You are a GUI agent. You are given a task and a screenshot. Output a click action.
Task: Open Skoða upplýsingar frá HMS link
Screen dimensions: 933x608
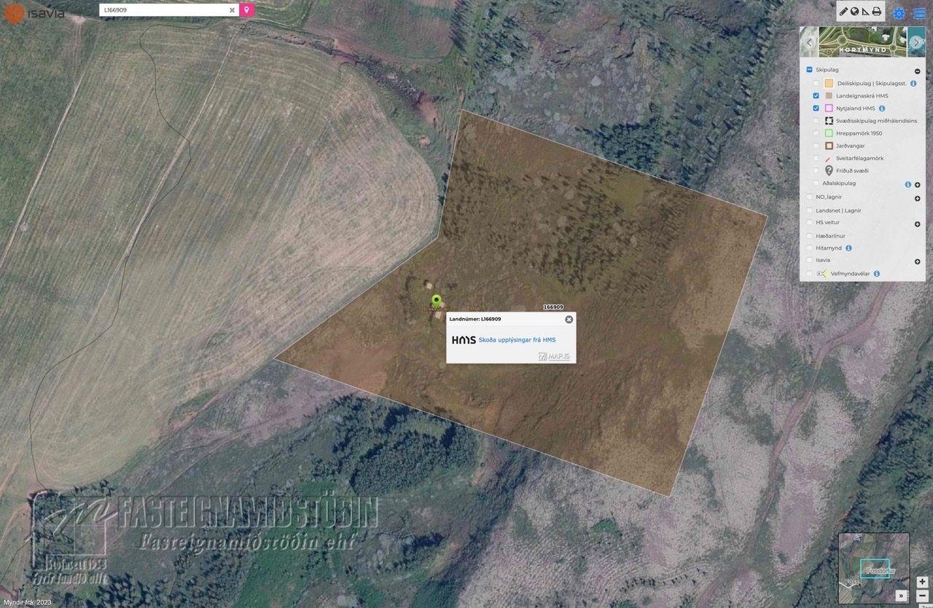517,340
